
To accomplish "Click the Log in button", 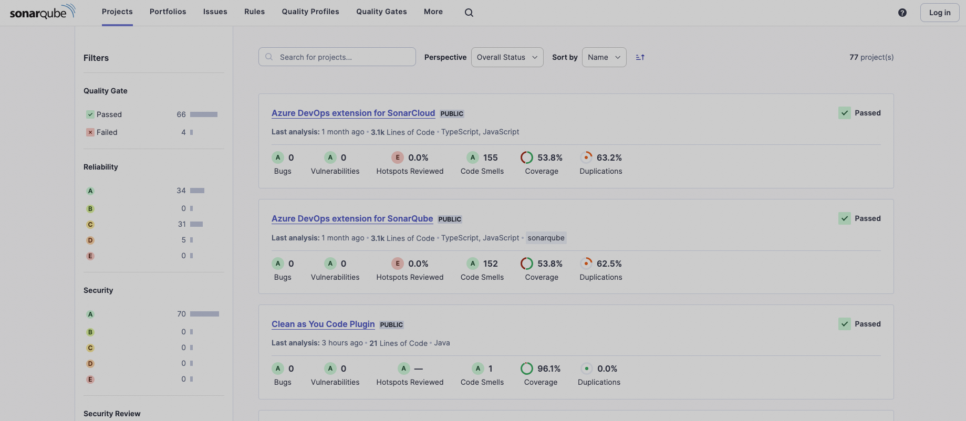I will [x=939, y=13].
